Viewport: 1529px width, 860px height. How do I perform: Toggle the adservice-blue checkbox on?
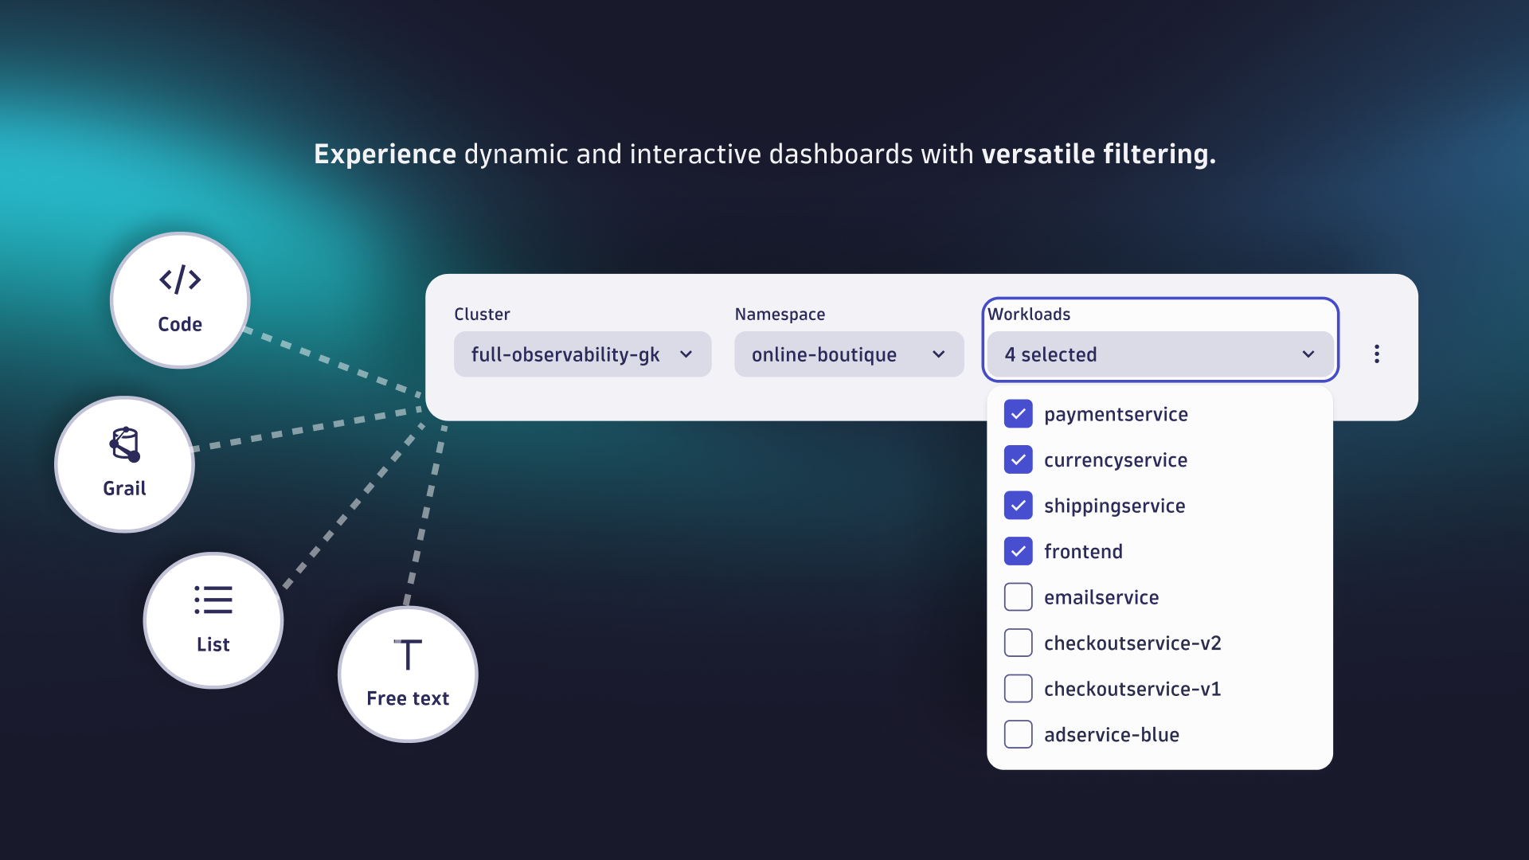[x=1018, y=734]
